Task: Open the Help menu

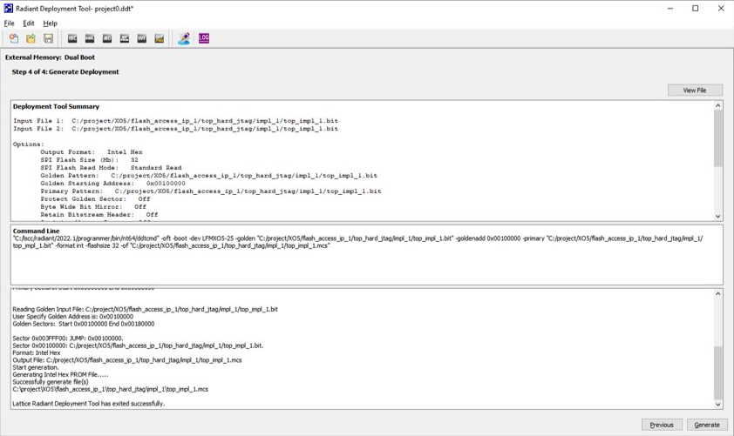Action: point(50,23)
